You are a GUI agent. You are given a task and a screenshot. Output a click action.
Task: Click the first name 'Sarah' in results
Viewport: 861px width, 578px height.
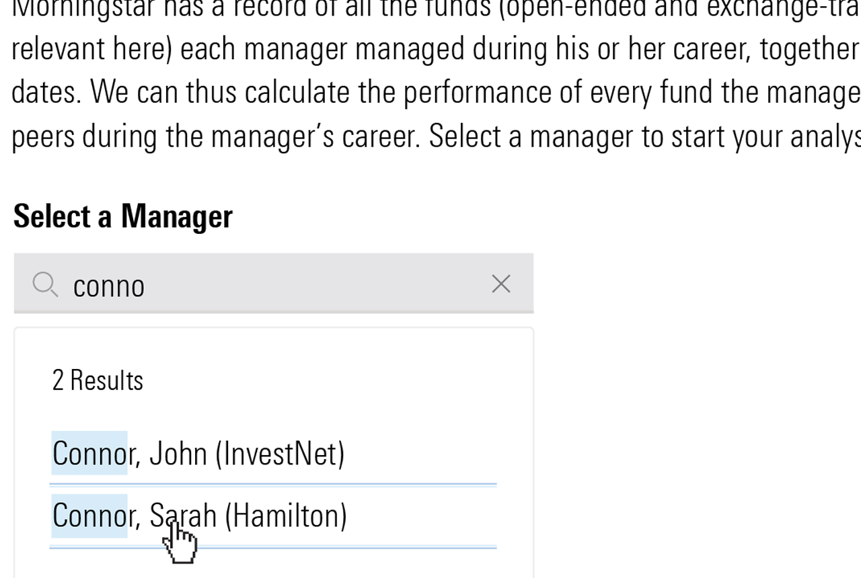click(183, 516)
